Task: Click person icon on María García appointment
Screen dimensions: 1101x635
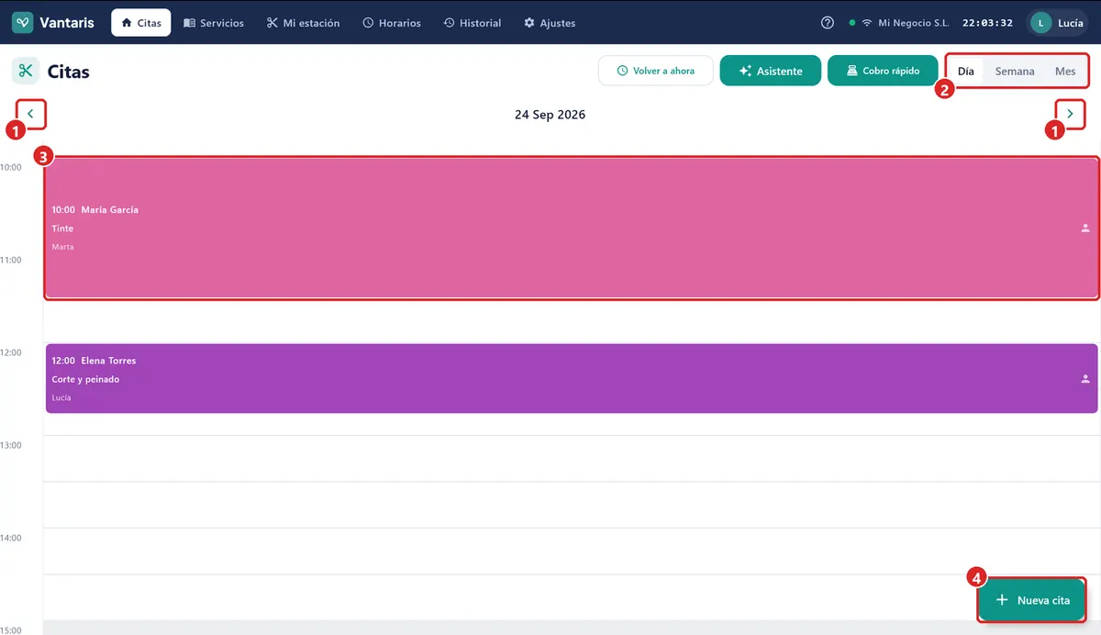Action: tap(1085, 228)
